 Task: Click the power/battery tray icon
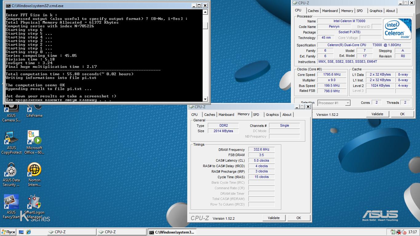click(393, 232)
